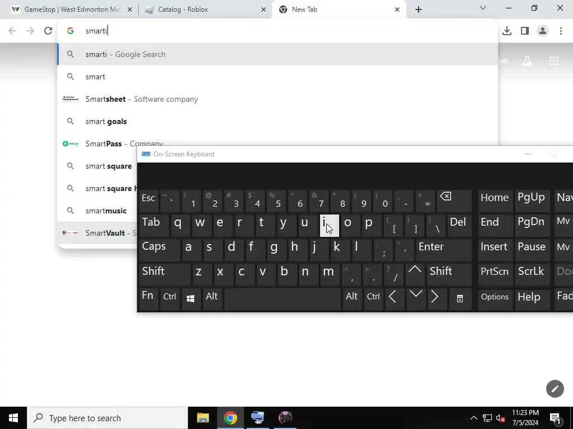Image resolution: width=573 pixels, height=429 pixels.
Task: Close the New Tab tab
Action: pos(397,9)
